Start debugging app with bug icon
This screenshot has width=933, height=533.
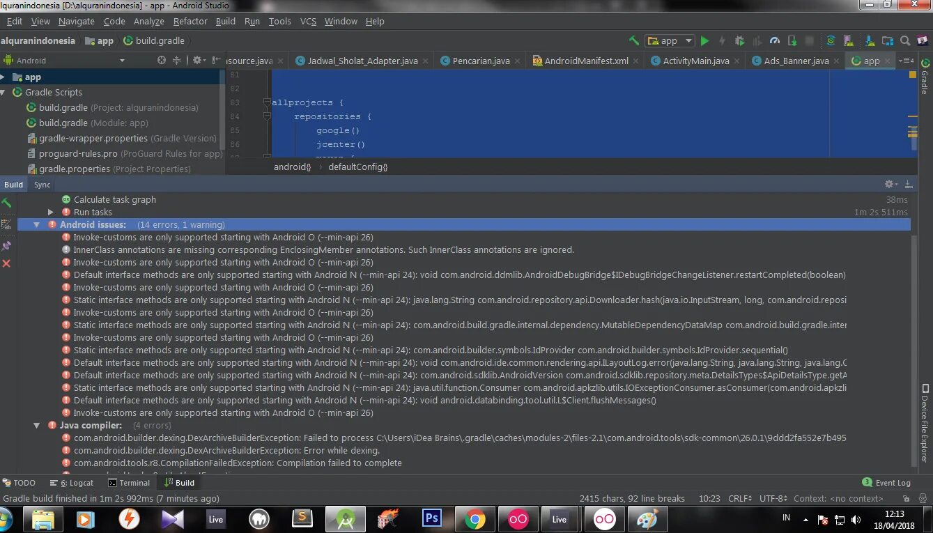pyautogui.click(x=740, y=40)
